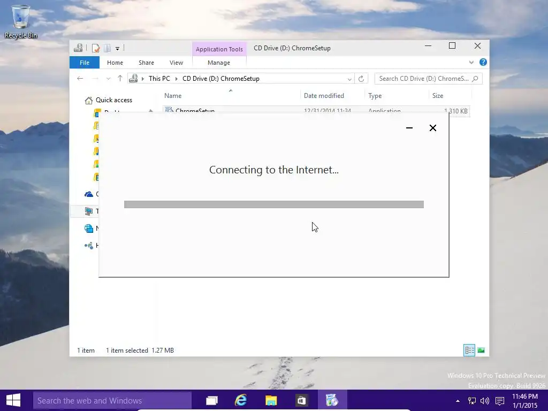Open the Manage tab under Application Tools
This screenshot has width=548, height=411.
pos(219,63)
